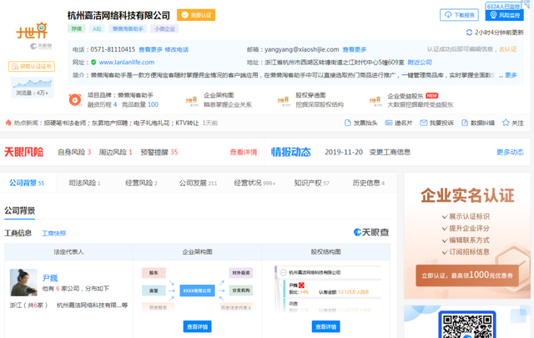Click the refresh icon beside update time

[469, 33]
